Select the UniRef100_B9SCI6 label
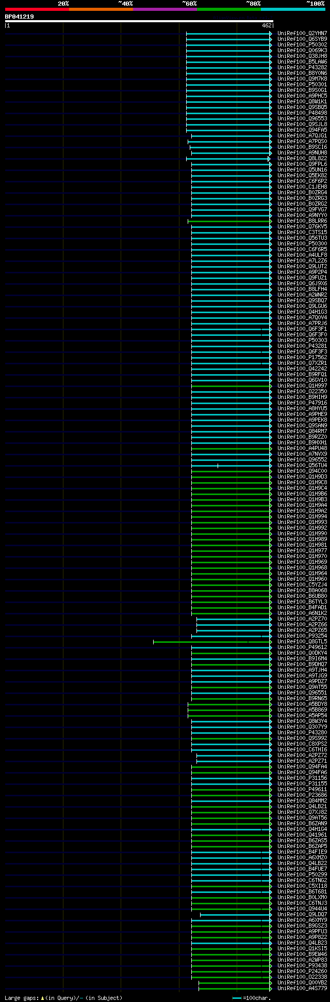 tap(302, 147)
